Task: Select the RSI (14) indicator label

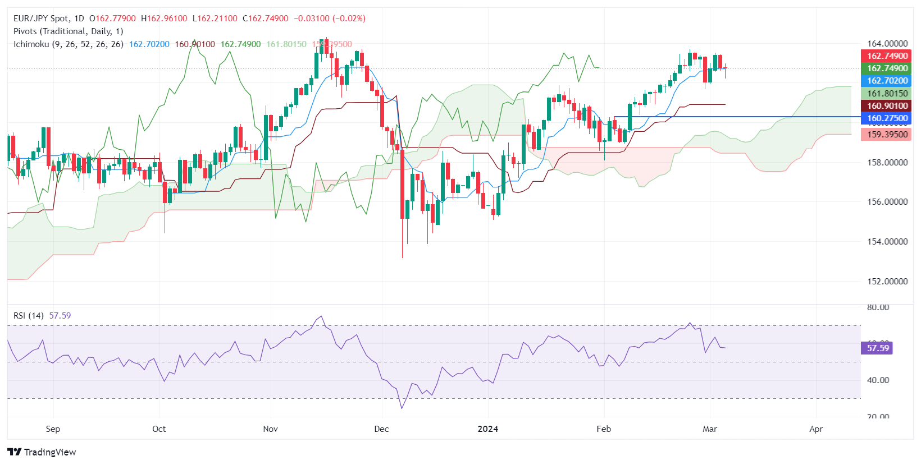Action: [29, 316]
